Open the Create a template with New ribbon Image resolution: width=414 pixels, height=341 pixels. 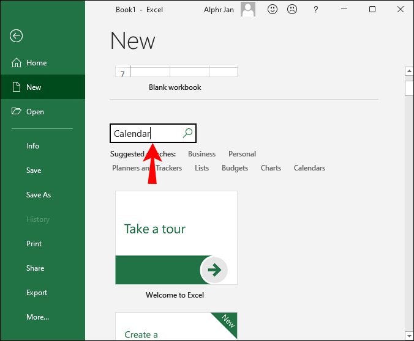pyautogui.click(x=176, y=326)
